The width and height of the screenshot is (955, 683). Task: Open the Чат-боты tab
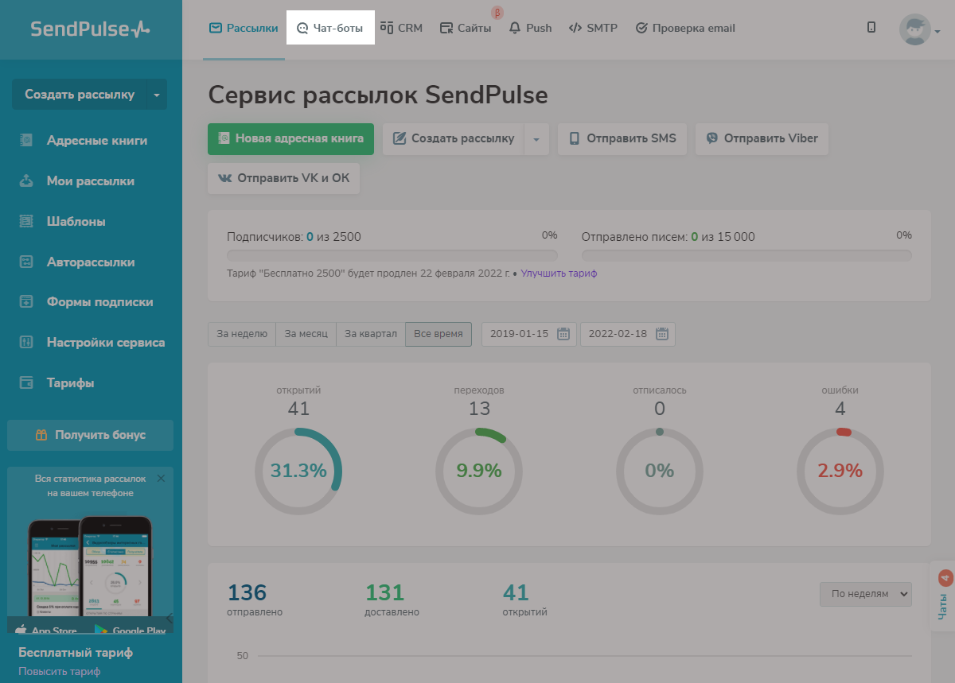(x=329, y=28)
